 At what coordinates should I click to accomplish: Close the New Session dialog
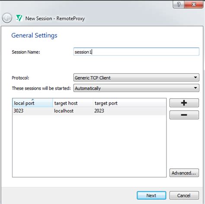click(x=194, y=4)
